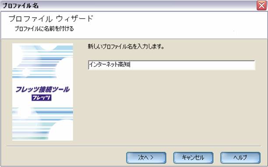Click the プロファイル ウィザード heading
The height and width of the screenshot is (167, 268).
click(51, 19)
